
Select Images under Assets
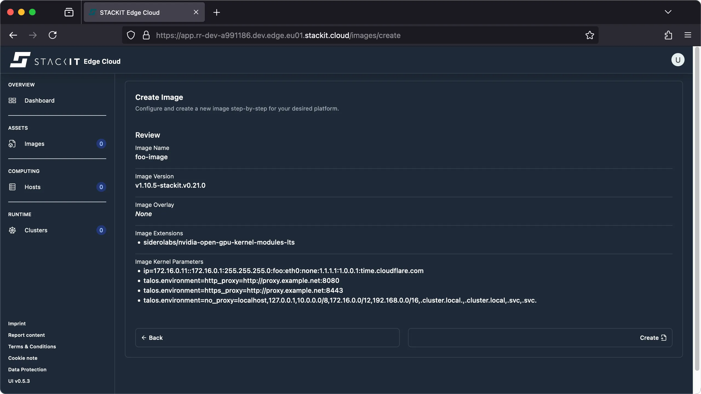click(x=35, y=144)
